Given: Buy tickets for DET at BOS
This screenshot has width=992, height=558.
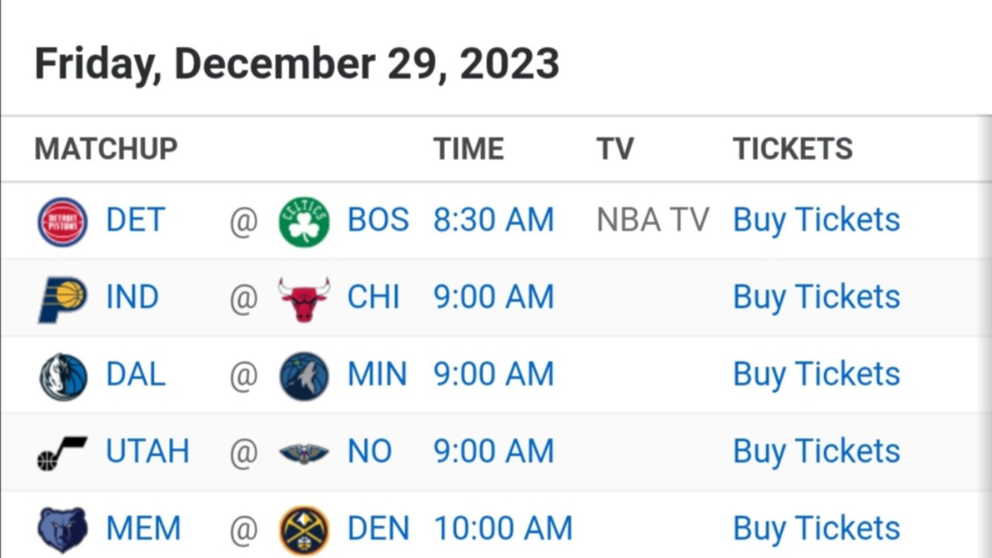Looking at the screenshot, I should click(816, 221).
